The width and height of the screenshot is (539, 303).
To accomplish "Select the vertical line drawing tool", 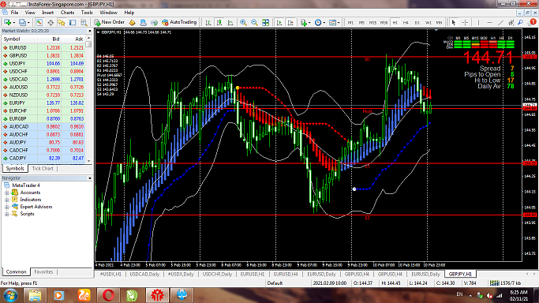I will [478, 22].
